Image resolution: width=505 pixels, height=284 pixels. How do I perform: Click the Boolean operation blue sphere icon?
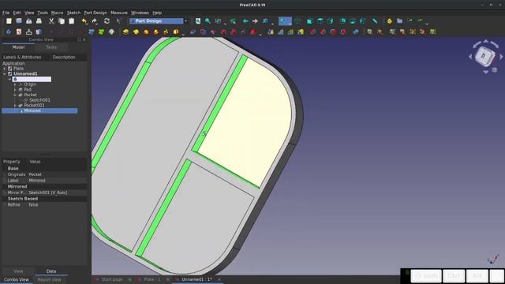(x=356, y=32)
